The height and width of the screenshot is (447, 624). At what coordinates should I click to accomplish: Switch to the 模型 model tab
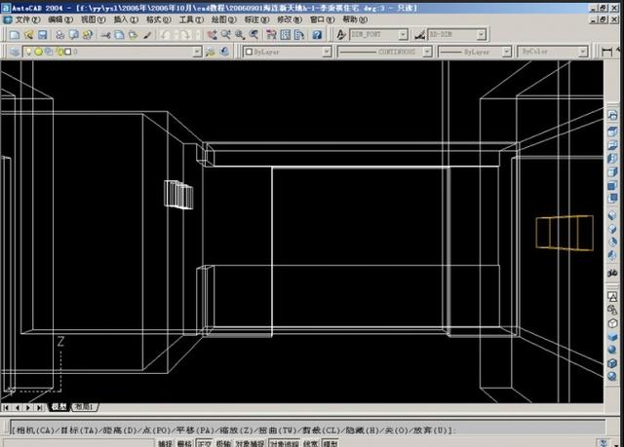59,407
